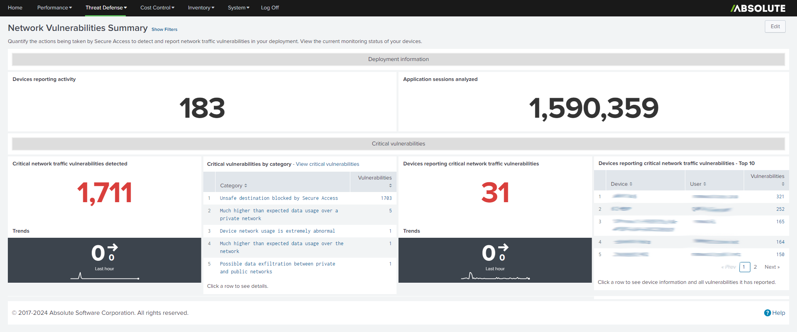This screenshot has width=797, height=332.
Task: Click Log Off in navigation
Action: coord(270,8)
